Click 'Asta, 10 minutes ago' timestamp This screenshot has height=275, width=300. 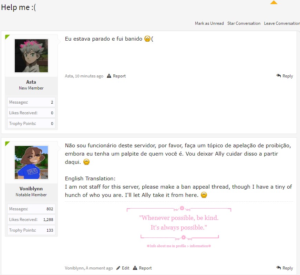click(84, 76)
